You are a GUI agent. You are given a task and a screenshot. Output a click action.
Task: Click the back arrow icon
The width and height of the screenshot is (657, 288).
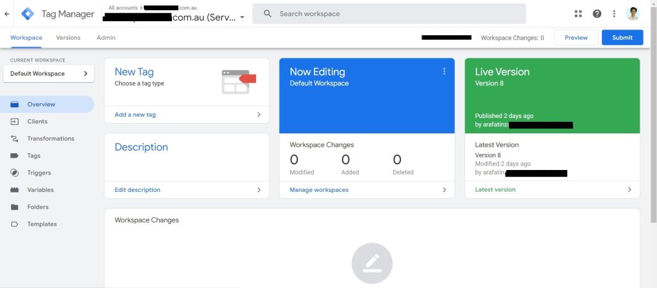(6, 14)
